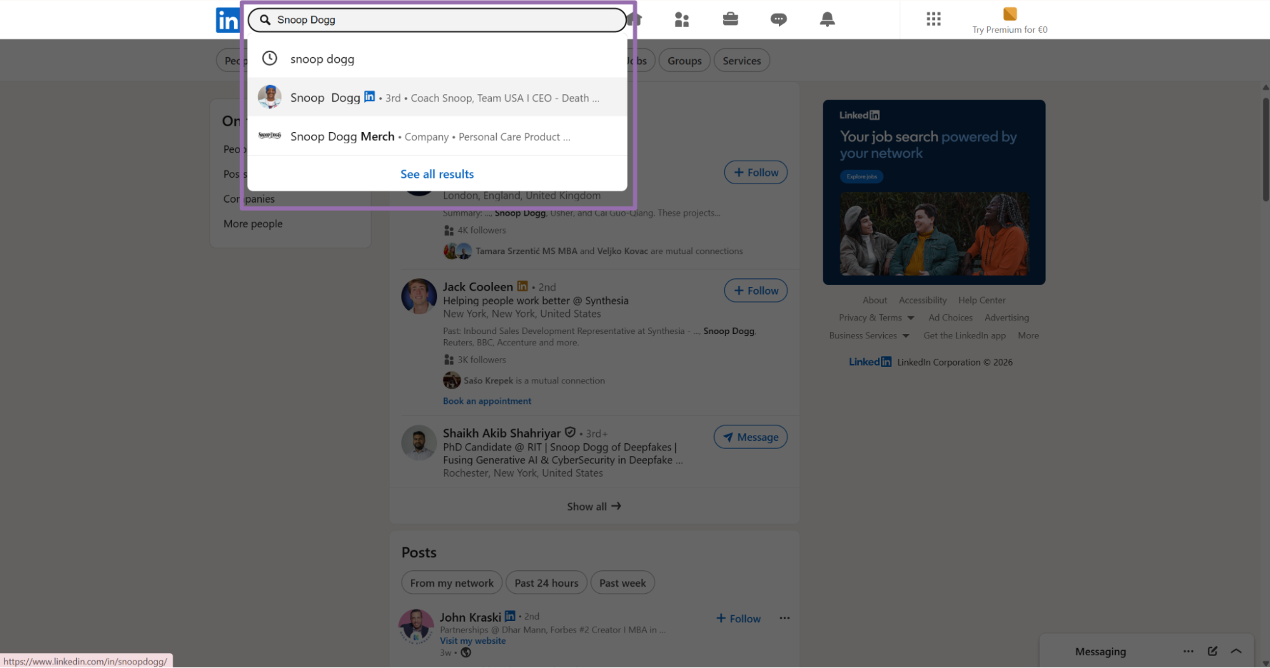
Task: Expand the Business Services dropdown
Action: (869, 335)
